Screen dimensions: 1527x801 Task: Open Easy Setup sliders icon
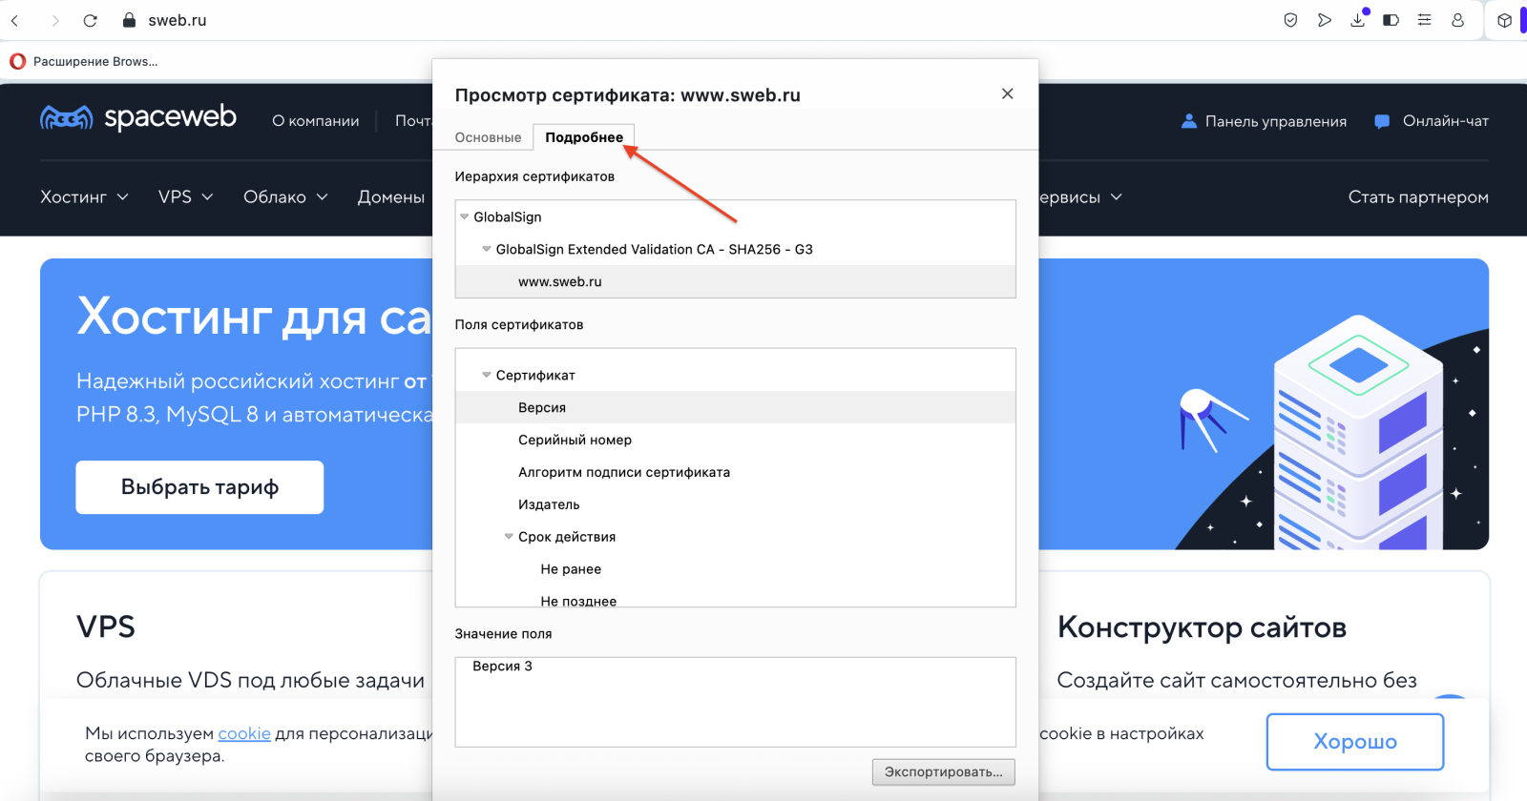[x=1424, y=20]
